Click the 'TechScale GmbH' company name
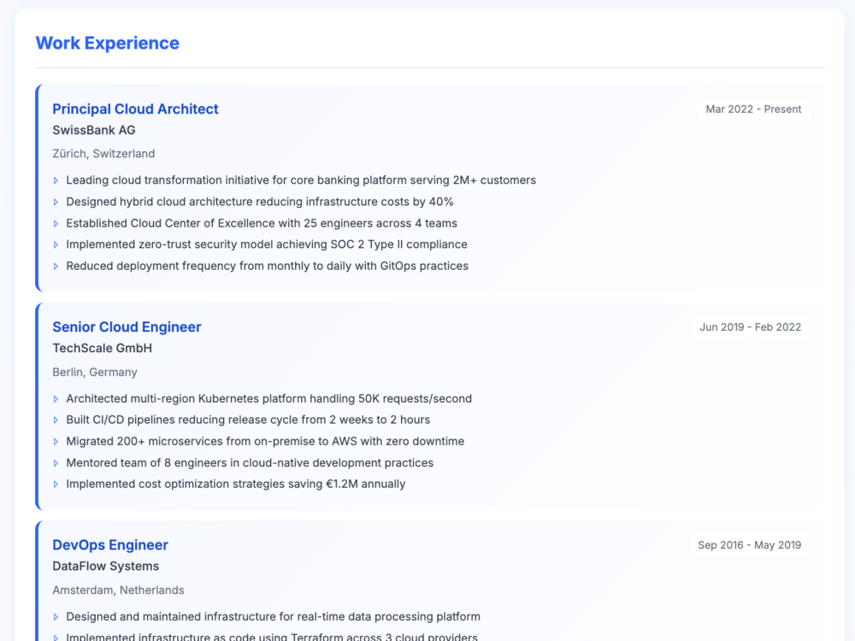The width and height of the screenshot is (855, 641). pos(102,349)
